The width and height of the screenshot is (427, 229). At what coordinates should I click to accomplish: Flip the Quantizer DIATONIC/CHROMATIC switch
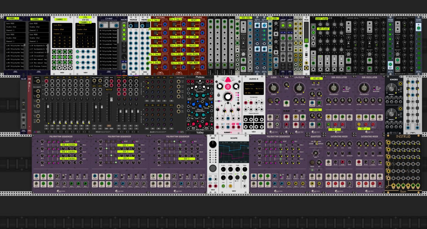[x=316, y=144]
